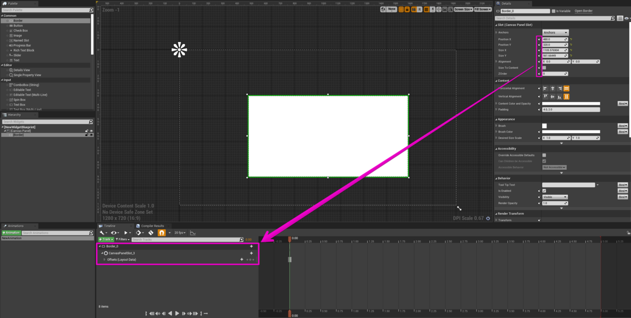
Task: Open the Visibility Visible dropdown
Action: pyautogui.click(x=555, y=197)
